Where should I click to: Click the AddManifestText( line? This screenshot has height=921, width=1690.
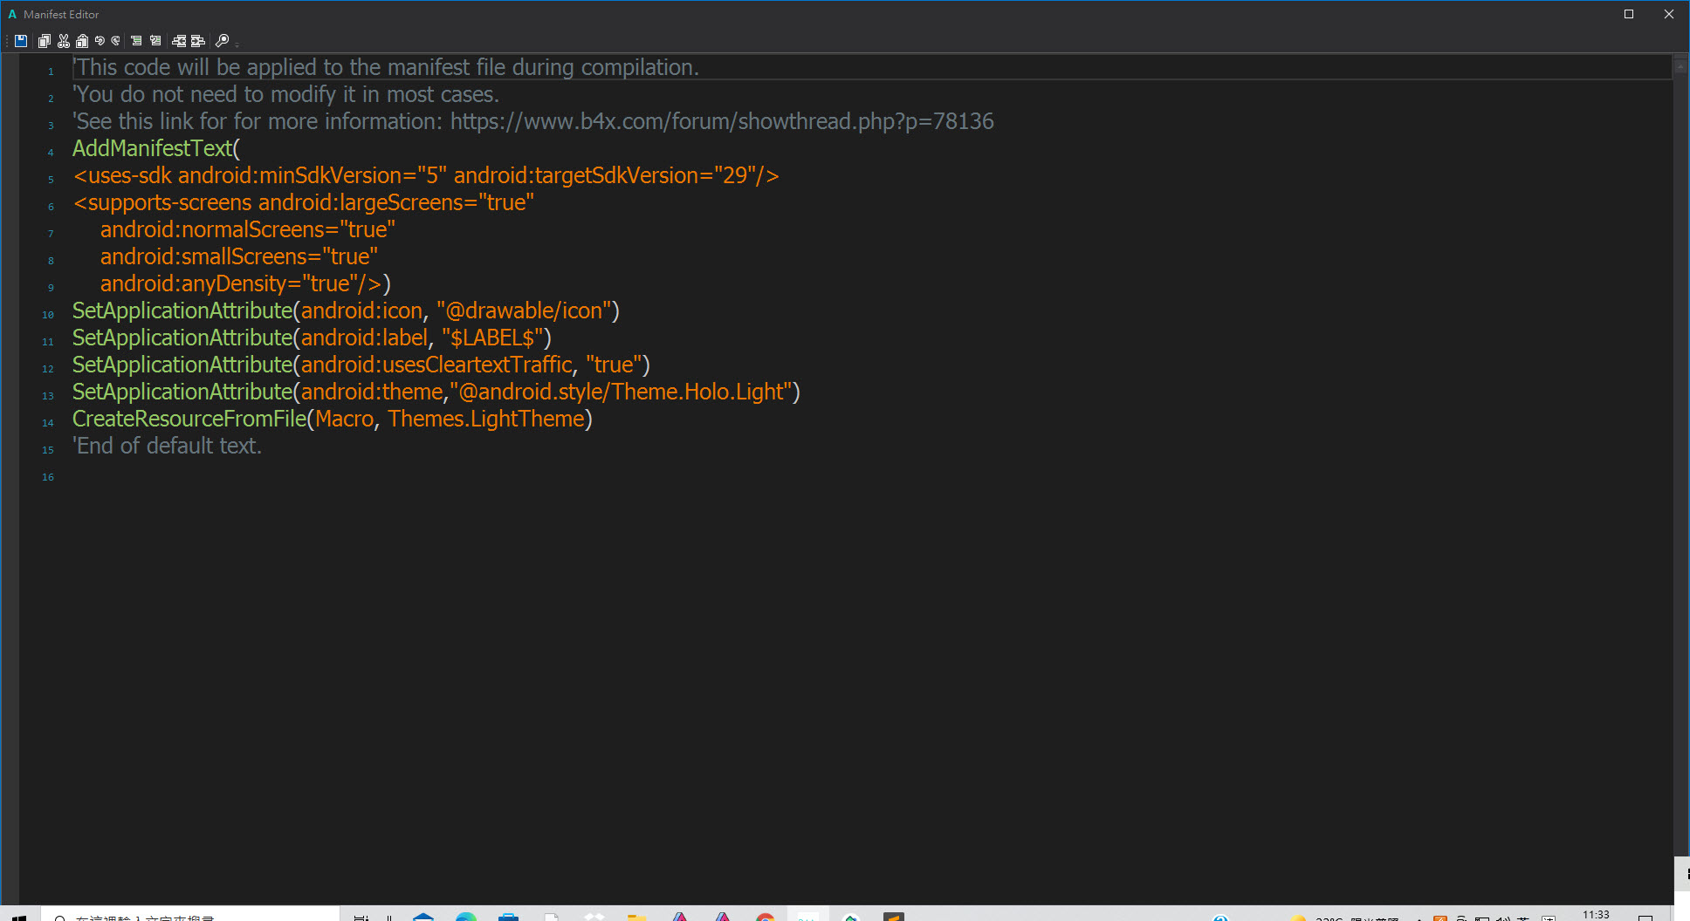tap(156, 148)
